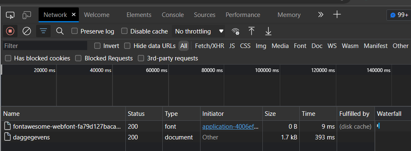
Task: Toggle the filter bar icon
Action: 43,31
